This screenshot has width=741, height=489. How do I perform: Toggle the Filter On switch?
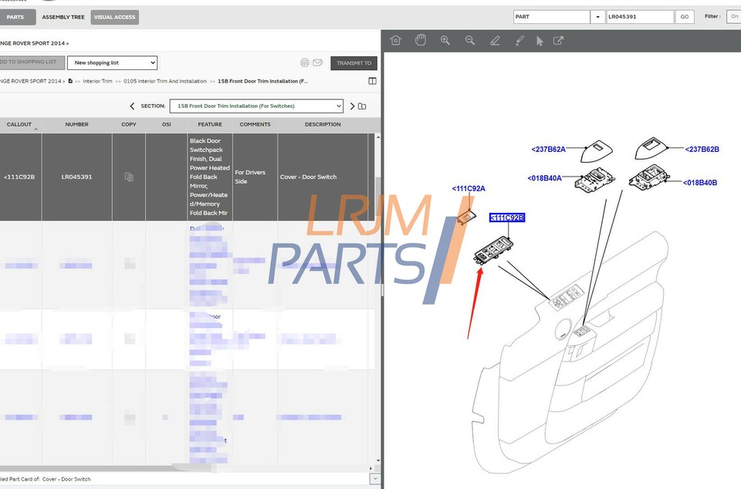click(x=733, y=16)
